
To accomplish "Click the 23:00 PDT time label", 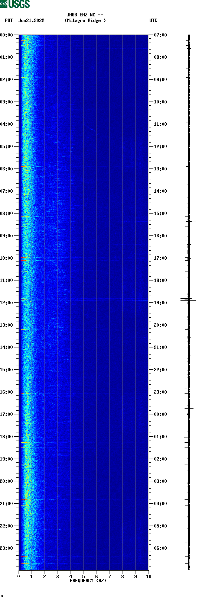I will [6, 548].
